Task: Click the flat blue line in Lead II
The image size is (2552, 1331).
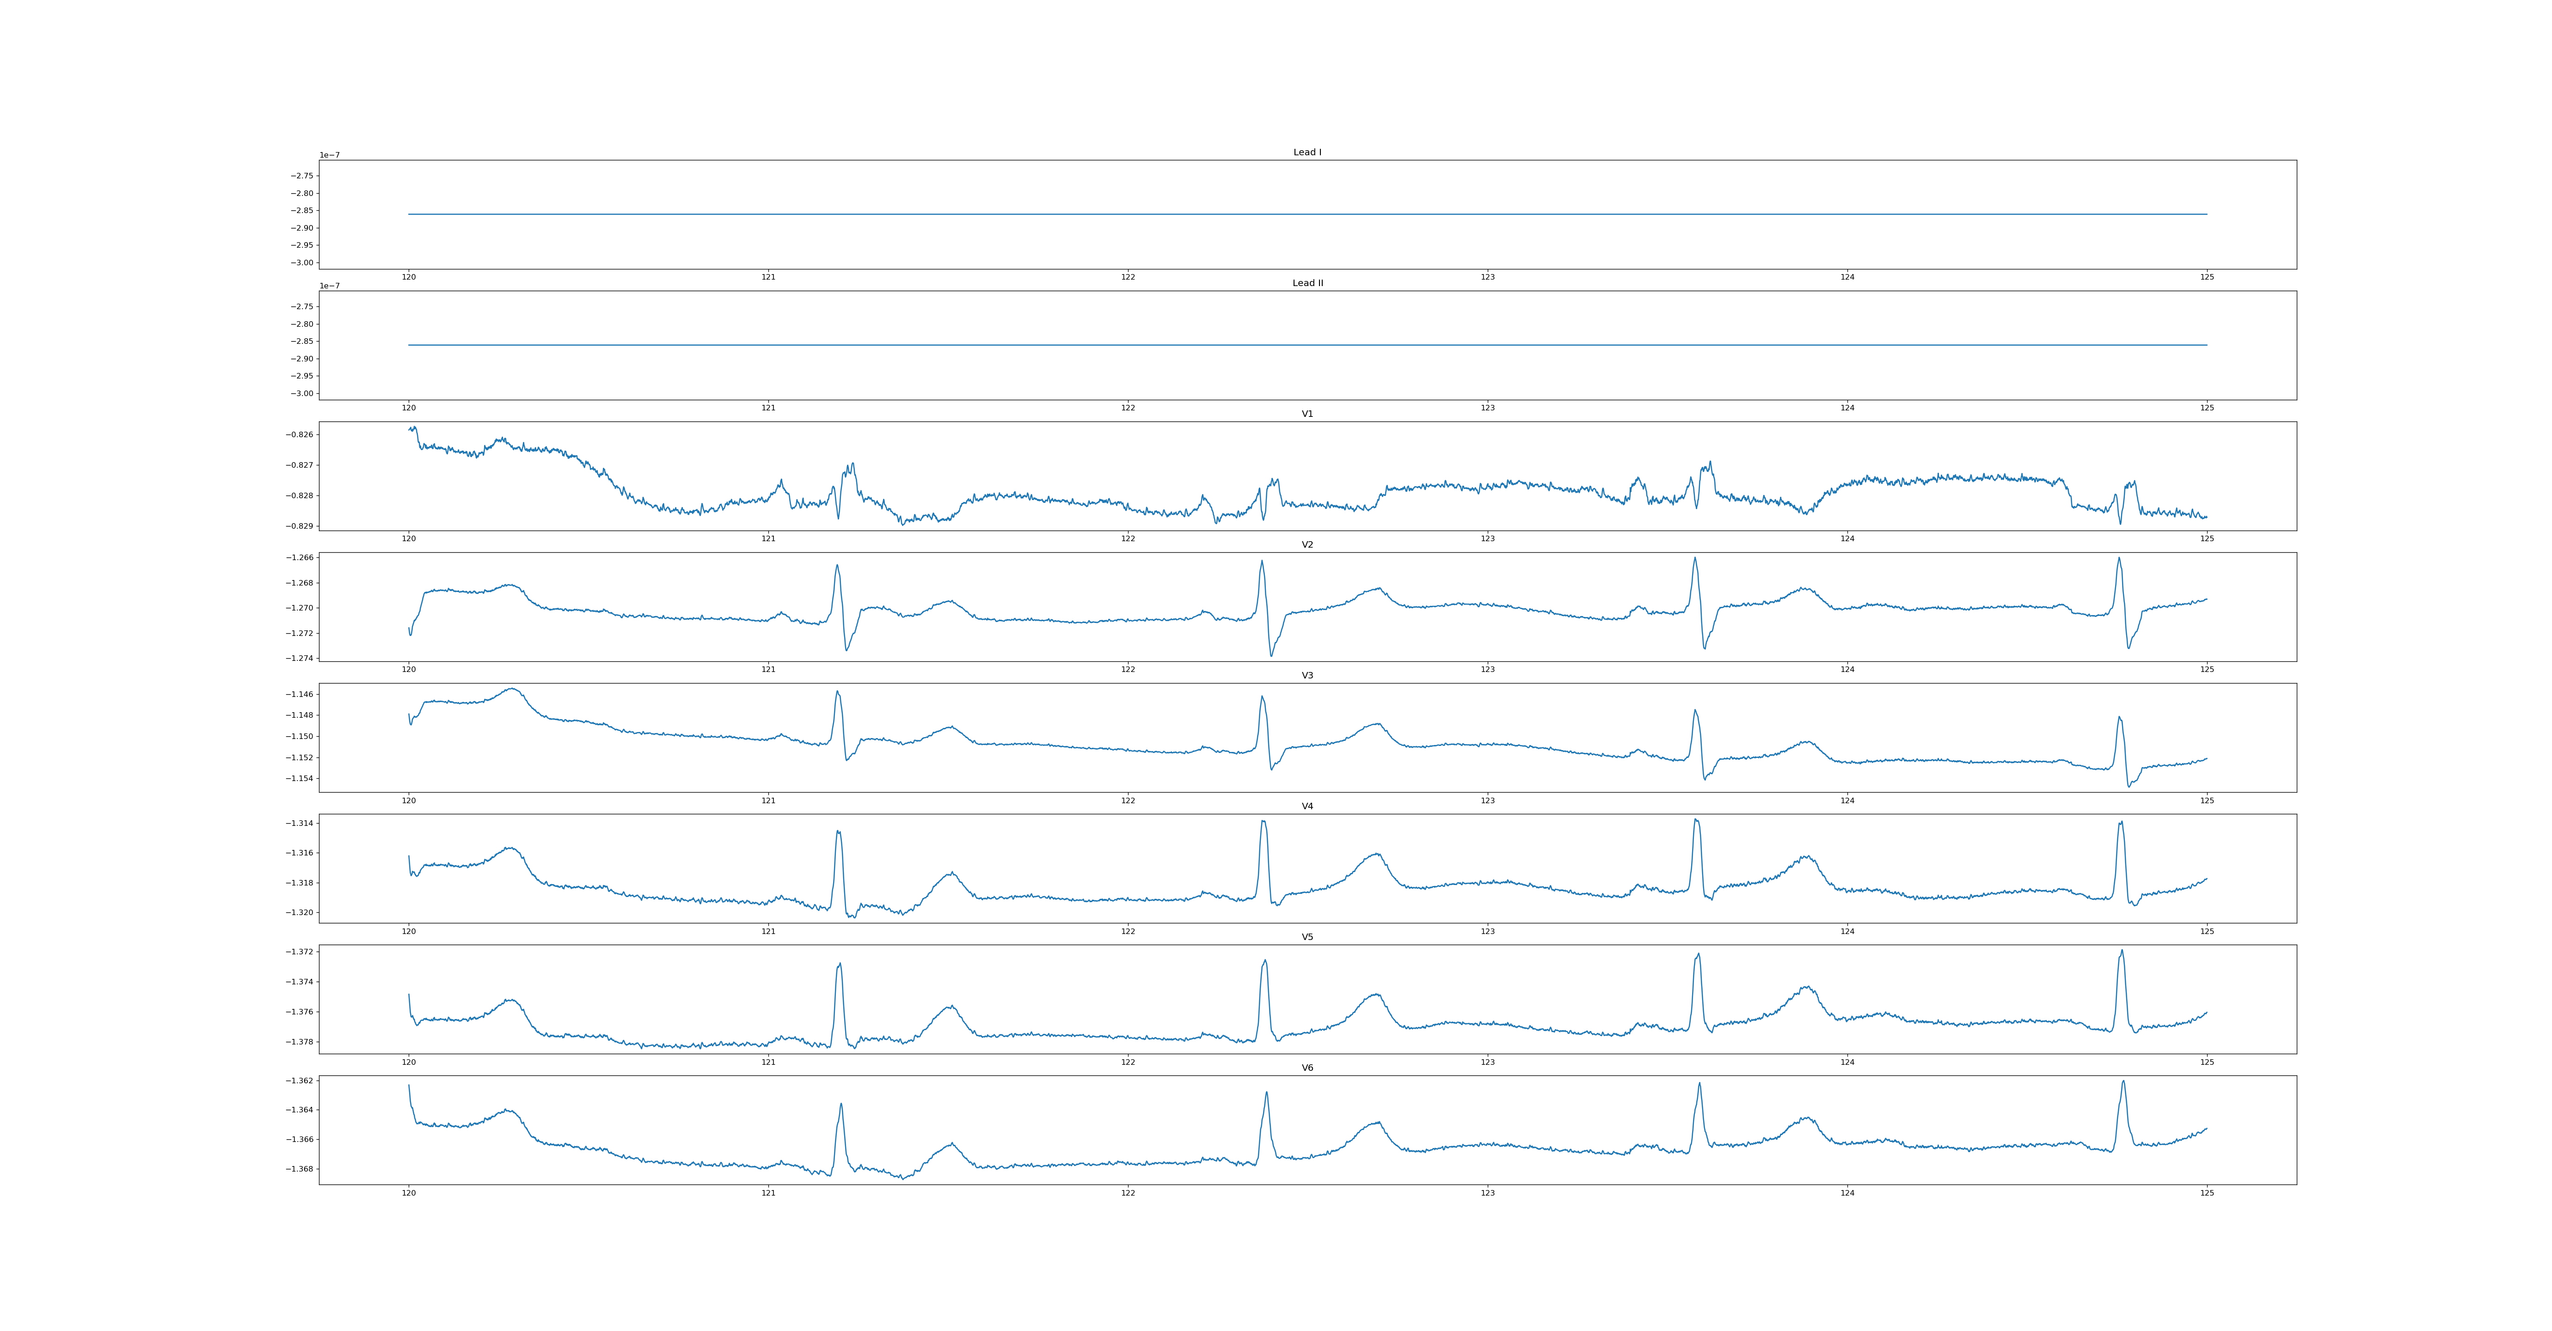Action: tap(1288, 345)
